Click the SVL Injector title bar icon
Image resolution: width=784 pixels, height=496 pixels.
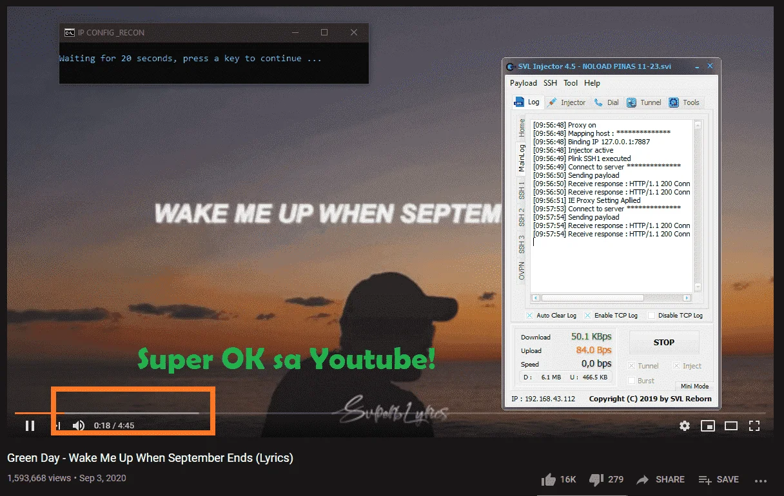[511, 66]
